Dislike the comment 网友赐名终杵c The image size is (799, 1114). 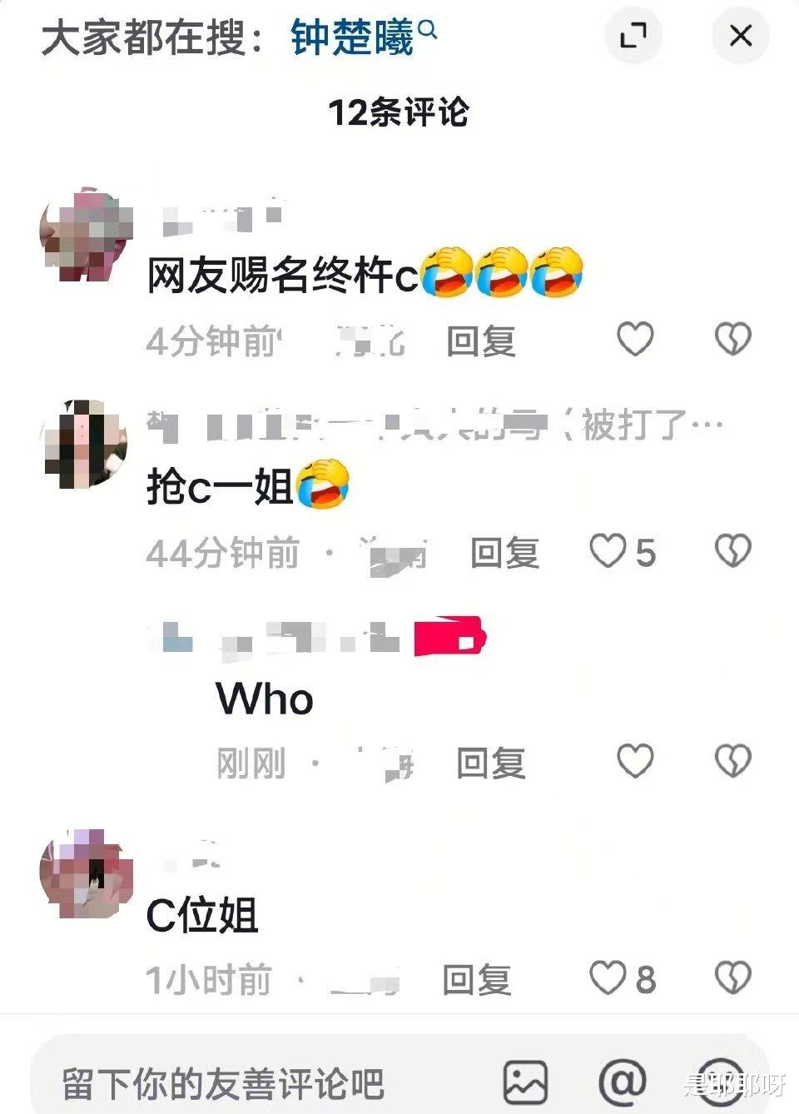click(733, 339)
